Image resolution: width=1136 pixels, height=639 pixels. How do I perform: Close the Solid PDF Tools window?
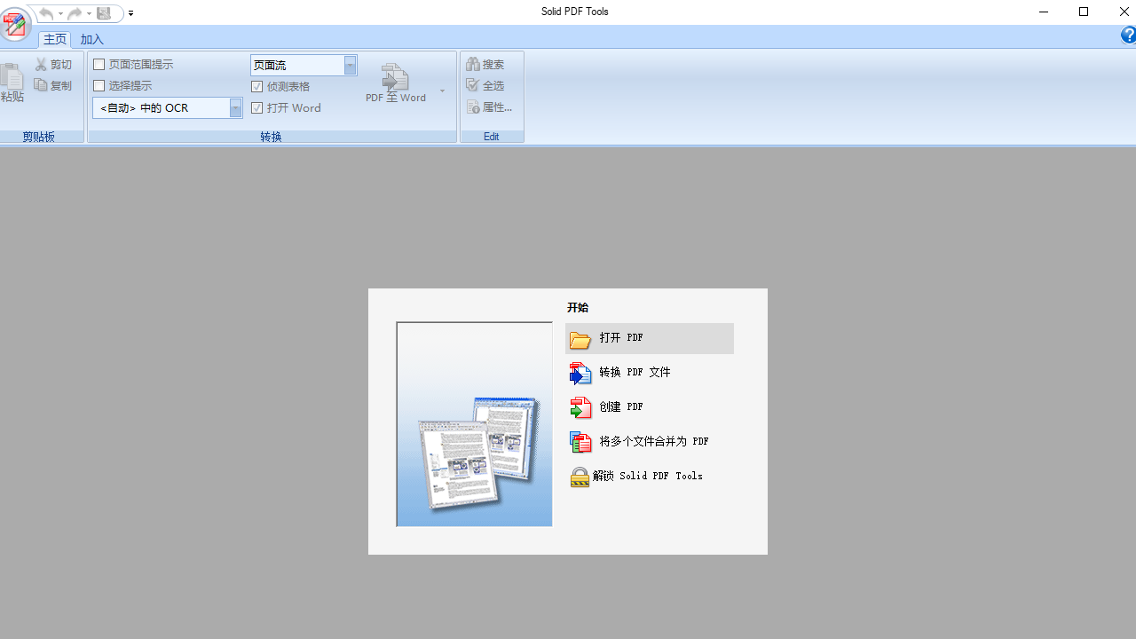[1124, 12]
